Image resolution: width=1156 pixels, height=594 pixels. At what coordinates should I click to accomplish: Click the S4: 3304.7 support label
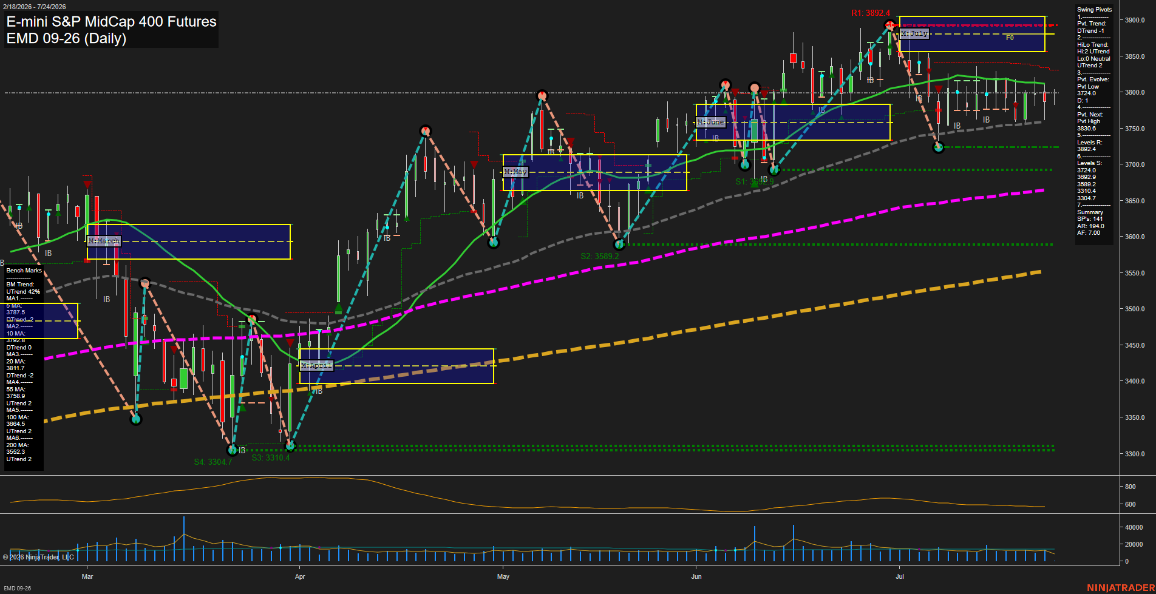click(x=213, y=462)
